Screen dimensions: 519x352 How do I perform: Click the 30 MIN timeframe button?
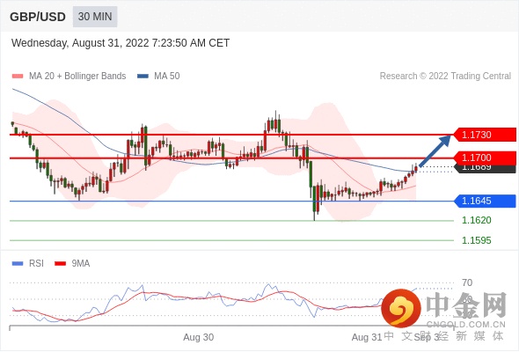[95, 17]
